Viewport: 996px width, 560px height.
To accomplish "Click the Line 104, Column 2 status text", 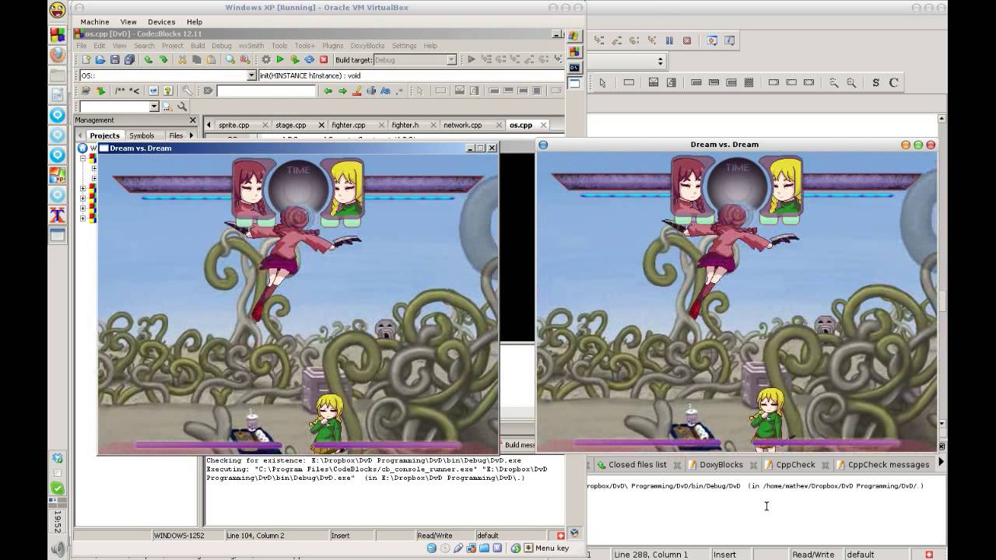I will [x=255, y=535].
